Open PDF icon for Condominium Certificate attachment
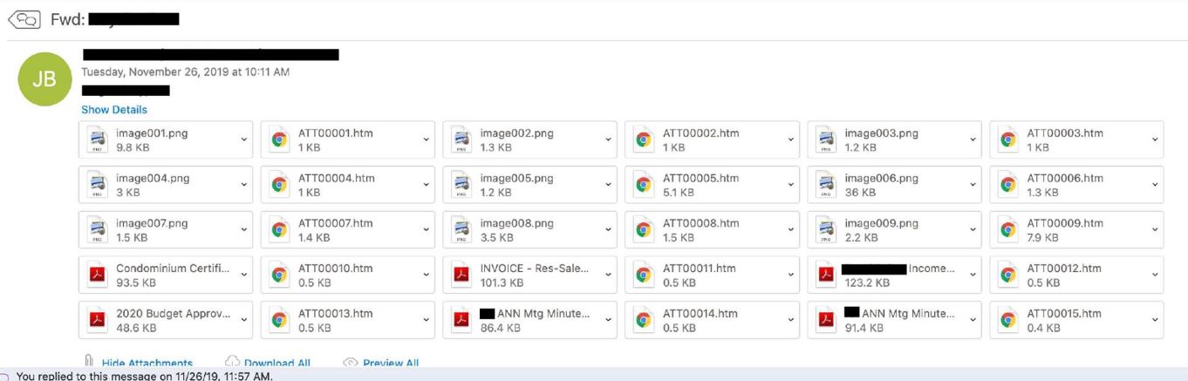The image size is (1188, 381). point(97,275)
